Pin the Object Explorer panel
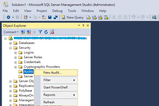The height and width of the screenshot is (106, 159). (x=83, y=25)
